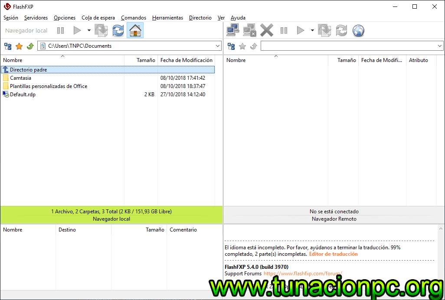
Task: Click remote up-folder arrow icon
Action: pos(253,46)
